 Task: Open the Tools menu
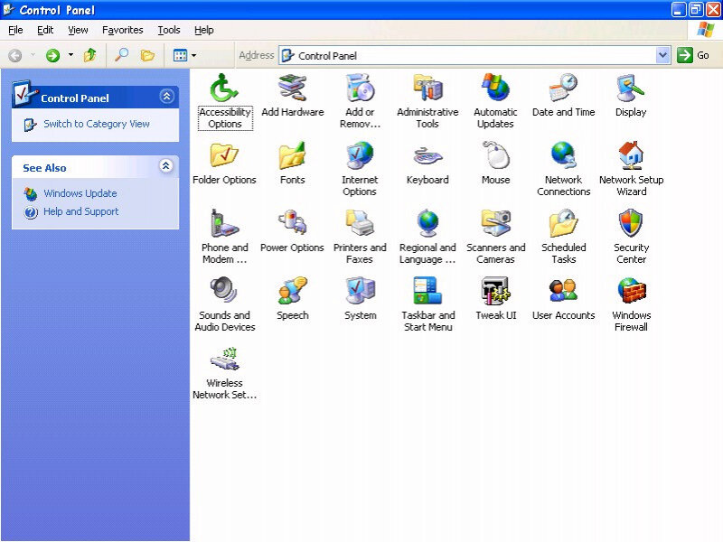[x=168, y=30]
